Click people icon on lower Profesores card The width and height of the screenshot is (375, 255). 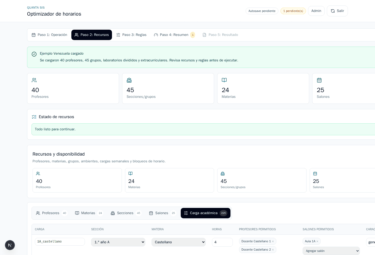click(38, 174)
